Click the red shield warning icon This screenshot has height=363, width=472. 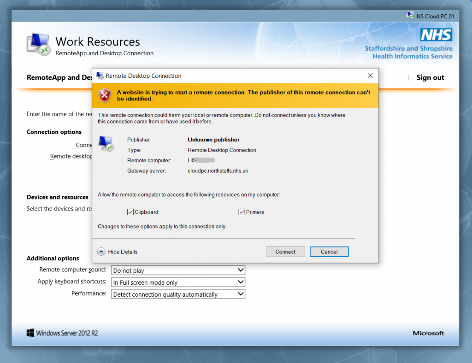105,95
